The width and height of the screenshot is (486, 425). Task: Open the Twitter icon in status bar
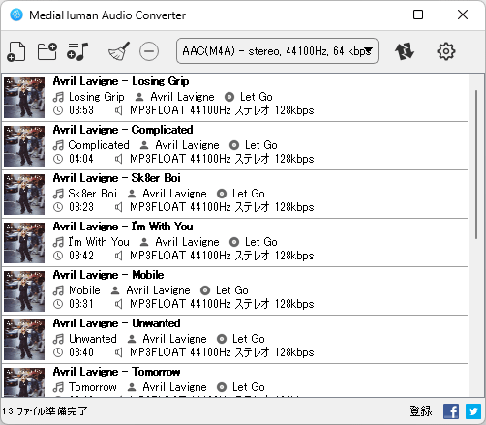point(473,411)
